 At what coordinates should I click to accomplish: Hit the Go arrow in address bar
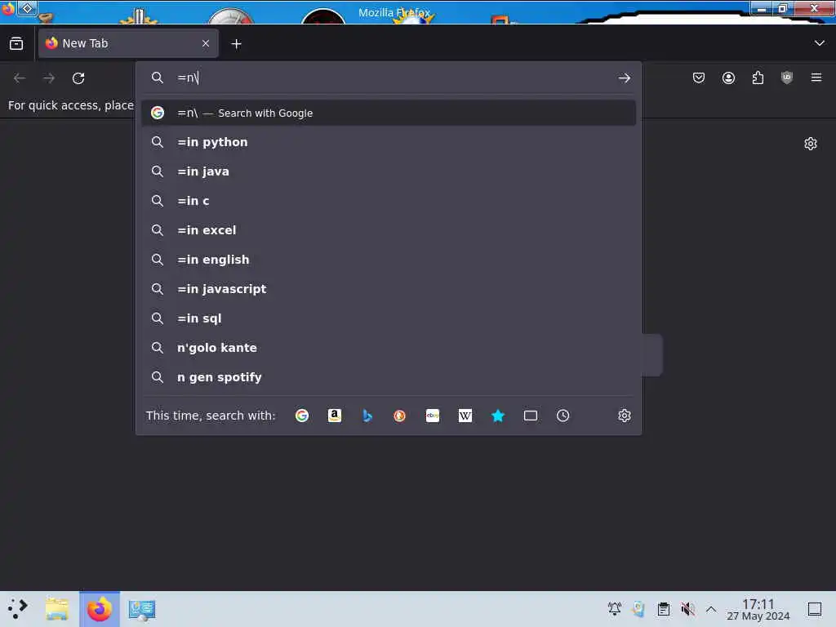(x=625, y=78)
